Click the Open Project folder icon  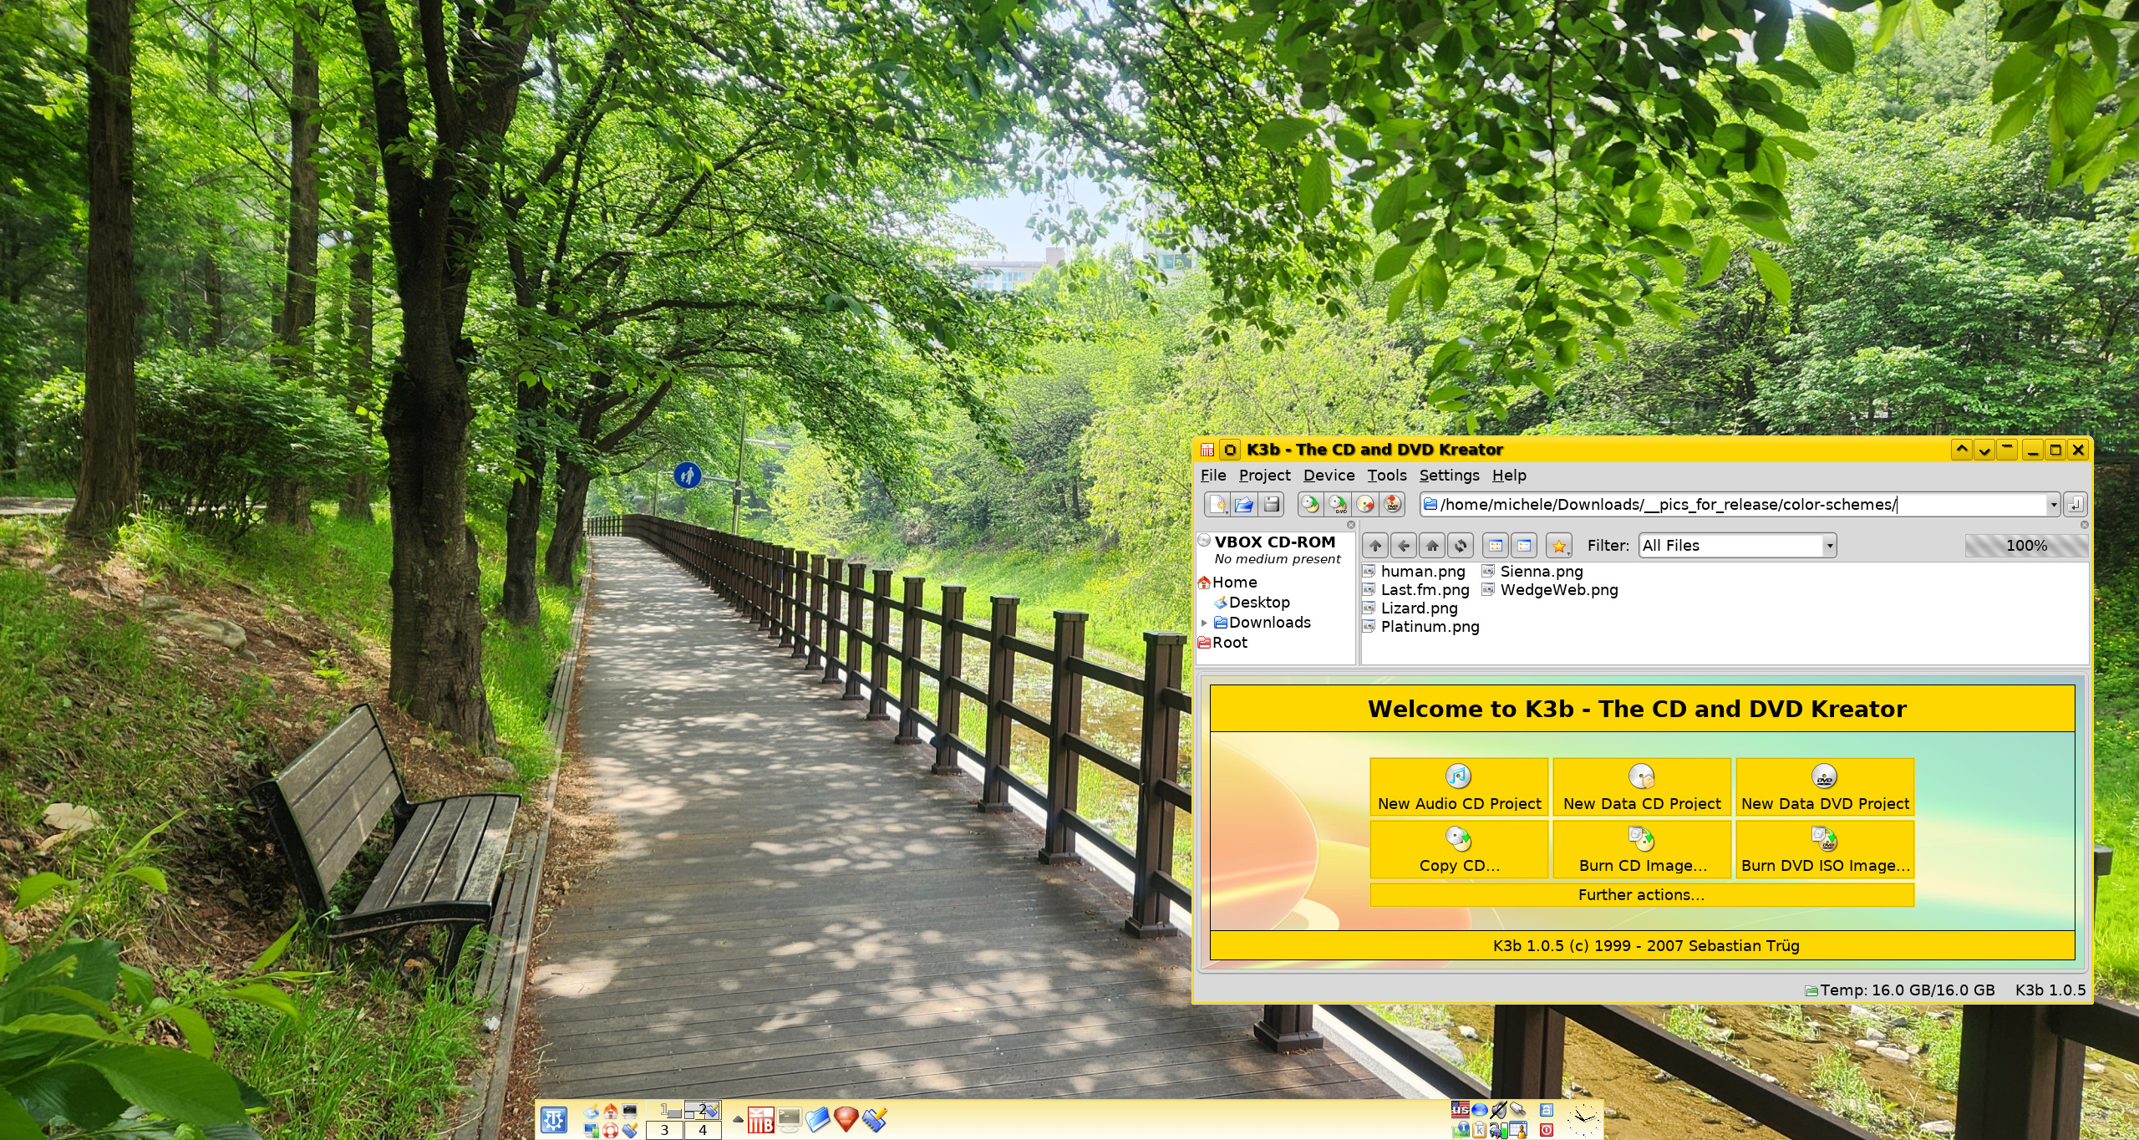tap(1244, 504)
